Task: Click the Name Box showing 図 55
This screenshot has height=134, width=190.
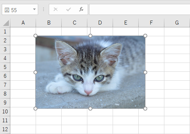Action: coord(20,10)
